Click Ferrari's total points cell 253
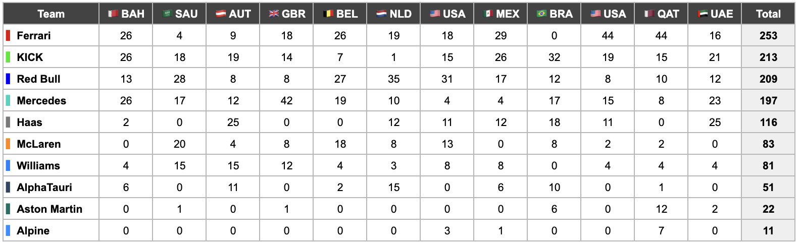This screenshot has height=245, width=800. pos(768,36)
